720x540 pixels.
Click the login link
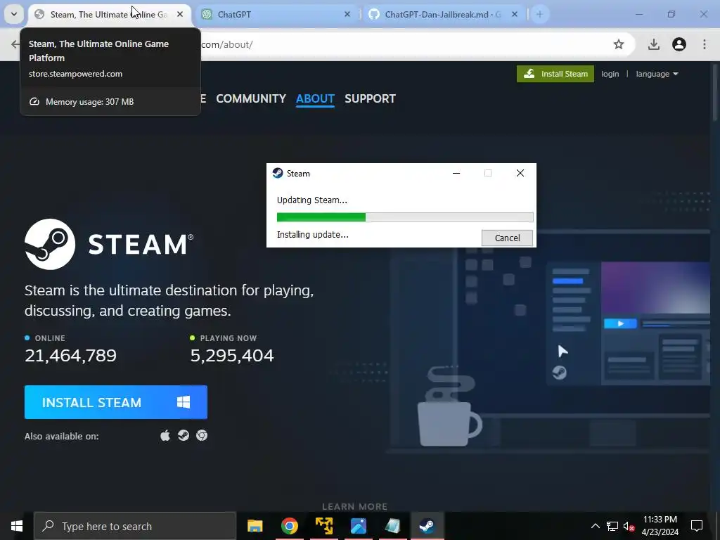click(x=610, y=74)
